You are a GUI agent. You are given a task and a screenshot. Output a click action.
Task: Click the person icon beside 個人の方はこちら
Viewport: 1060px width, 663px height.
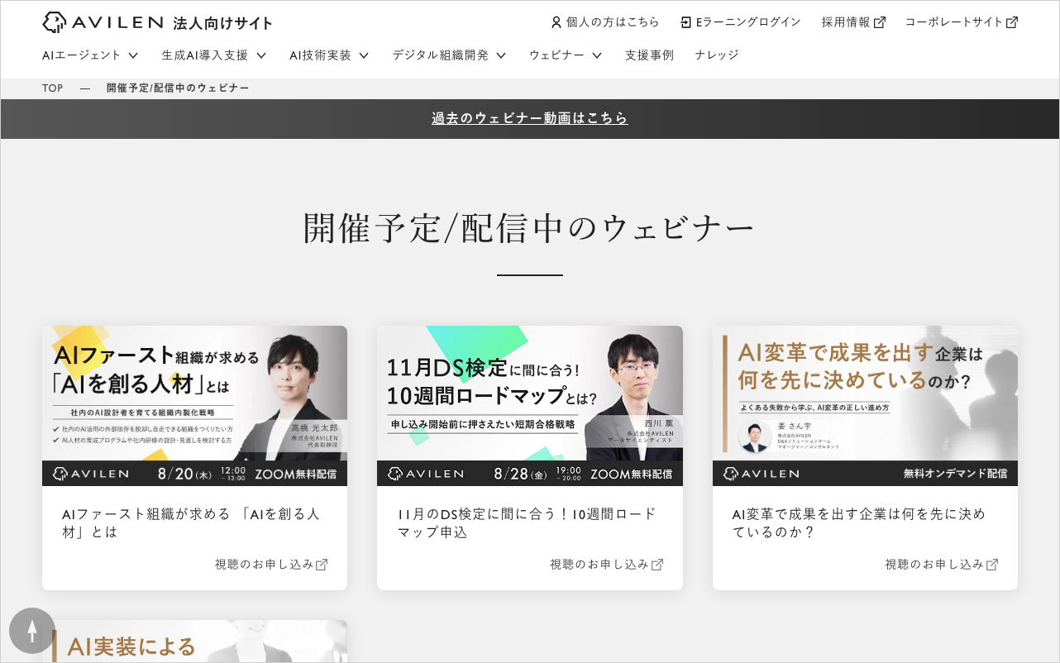pyautogui.click(x=556, y=22)
